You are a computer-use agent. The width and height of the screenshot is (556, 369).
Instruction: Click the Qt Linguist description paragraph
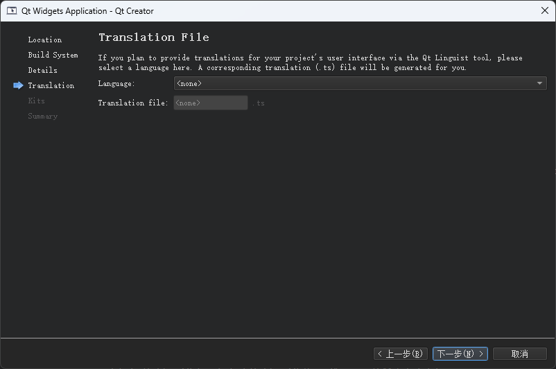310,62
